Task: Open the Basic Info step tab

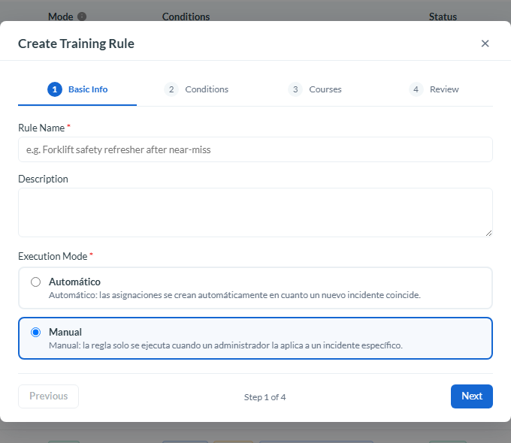Action: point(77,89)
